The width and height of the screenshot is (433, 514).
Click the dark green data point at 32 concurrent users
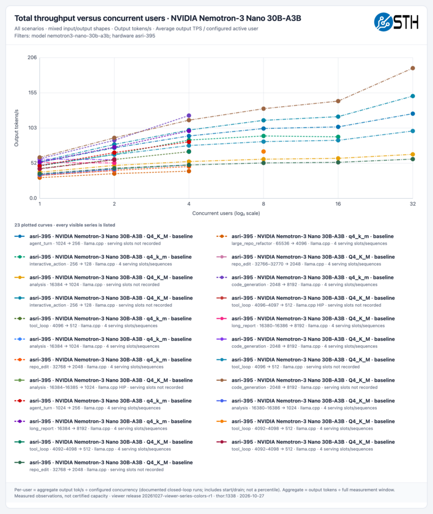[x=412, y=159]
